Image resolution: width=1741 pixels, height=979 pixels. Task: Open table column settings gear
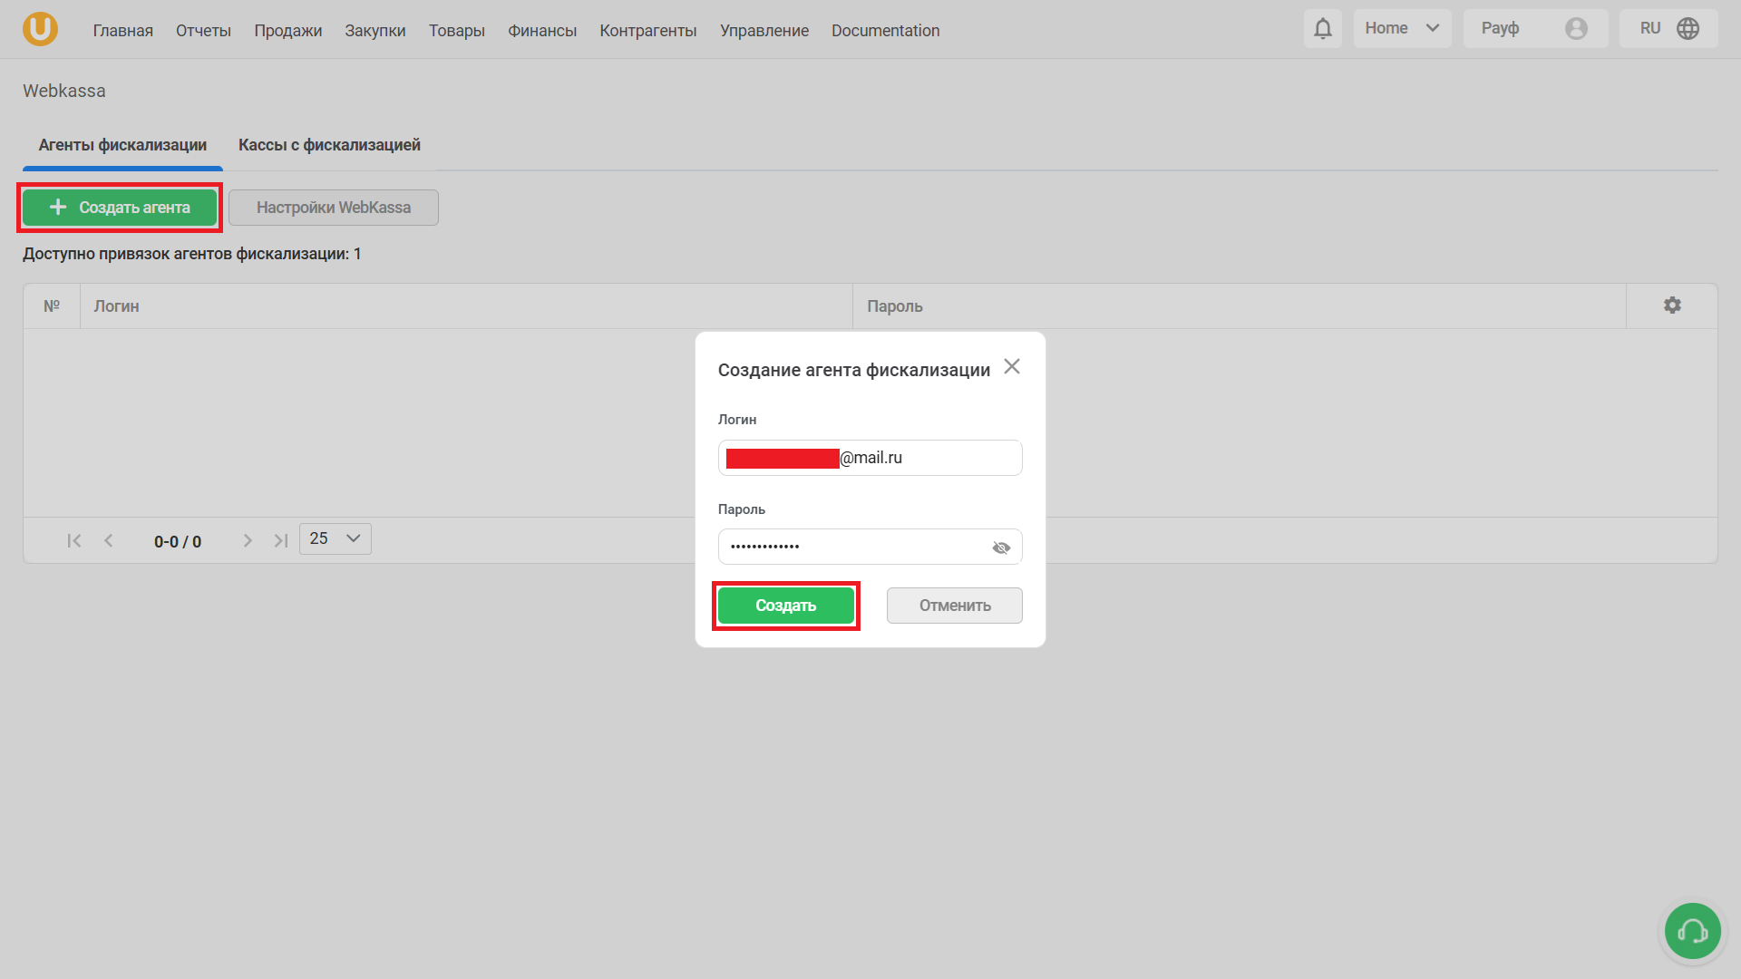[x=1671, y=305]
